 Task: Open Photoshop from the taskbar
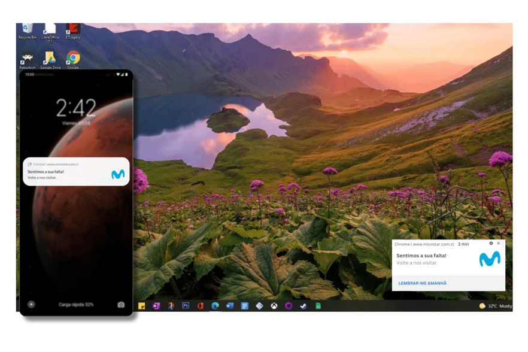coord(186,306)
